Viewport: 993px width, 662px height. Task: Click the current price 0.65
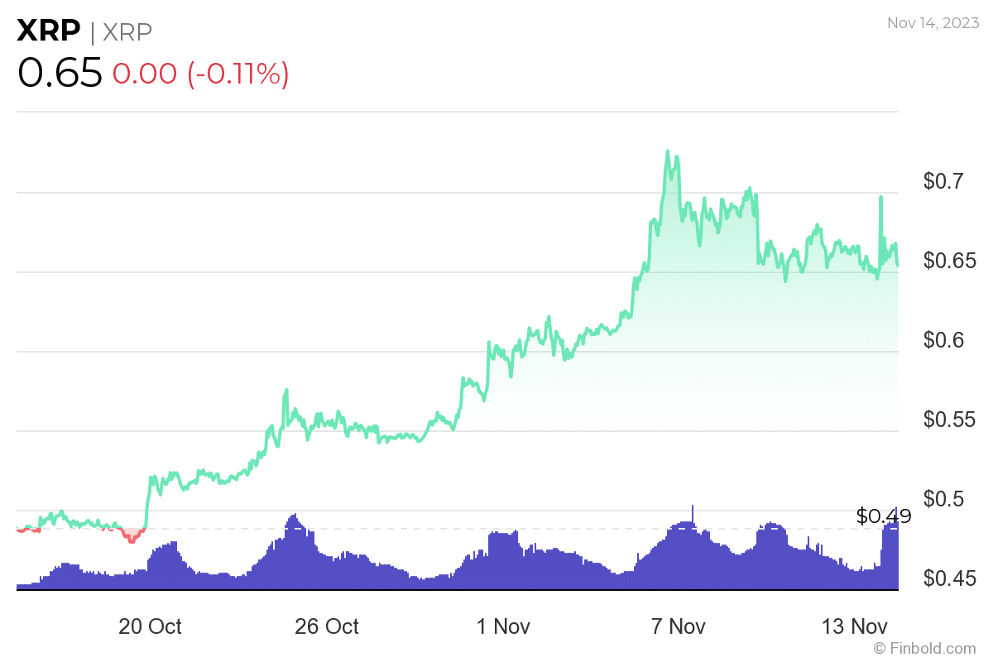[60, 73]
